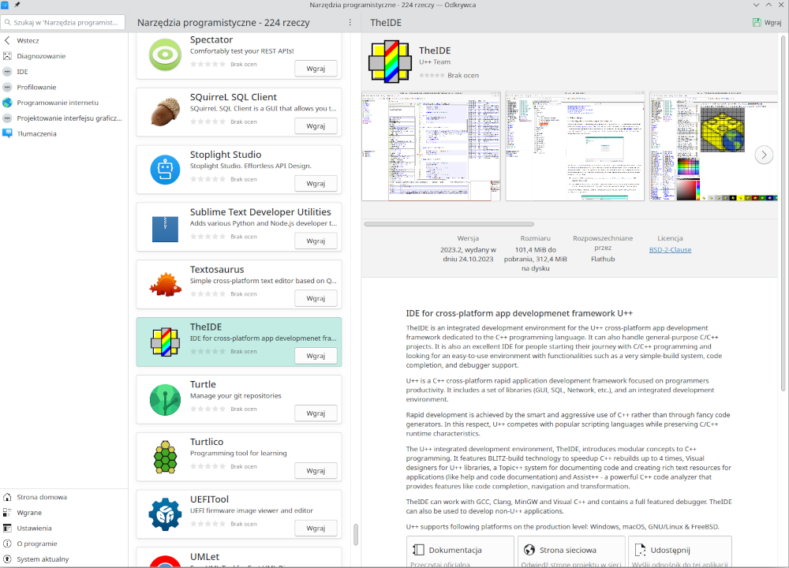This screenshot has width=789, height=568.
Task: Click the Stoplight Studio robot icon
Action: click(x=165, y=170)
